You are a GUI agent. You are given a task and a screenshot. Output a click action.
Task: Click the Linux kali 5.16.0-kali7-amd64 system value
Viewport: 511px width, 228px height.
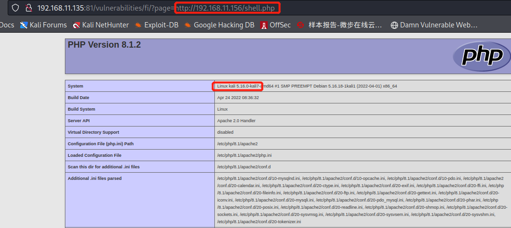click(307, 86)
